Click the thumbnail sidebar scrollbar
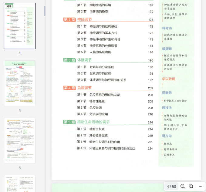 point(45,11)
